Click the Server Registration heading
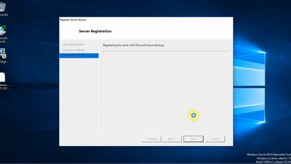 point(95,31)
